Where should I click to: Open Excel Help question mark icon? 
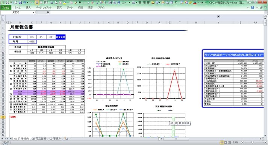253,8
